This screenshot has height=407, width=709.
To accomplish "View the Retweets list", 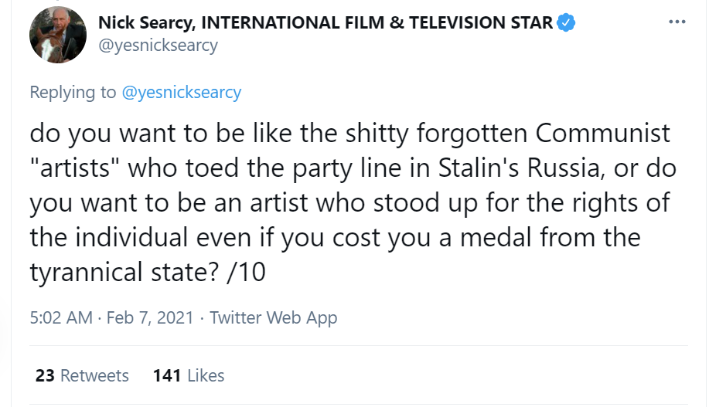I will [94, 376].
